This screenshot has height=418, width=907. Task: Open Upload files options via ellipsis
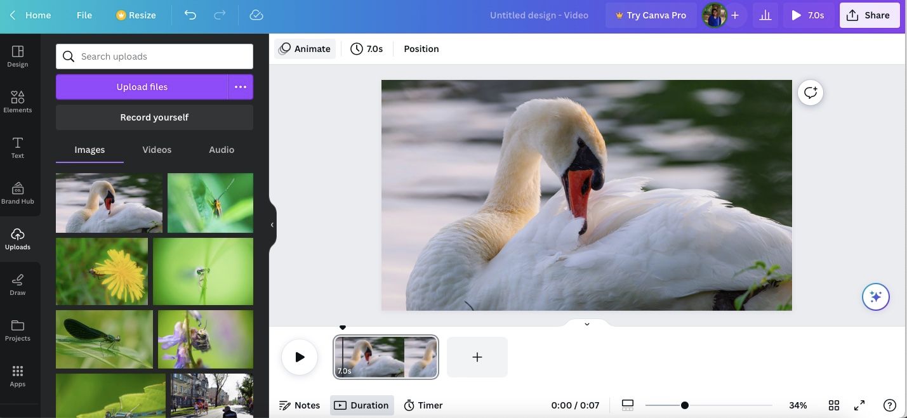coord(240,86)
